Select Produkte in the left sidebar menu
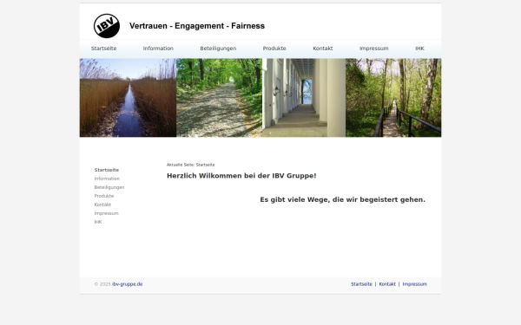The width and height of the screenshot is (521, 325). (x=103, y=196)
